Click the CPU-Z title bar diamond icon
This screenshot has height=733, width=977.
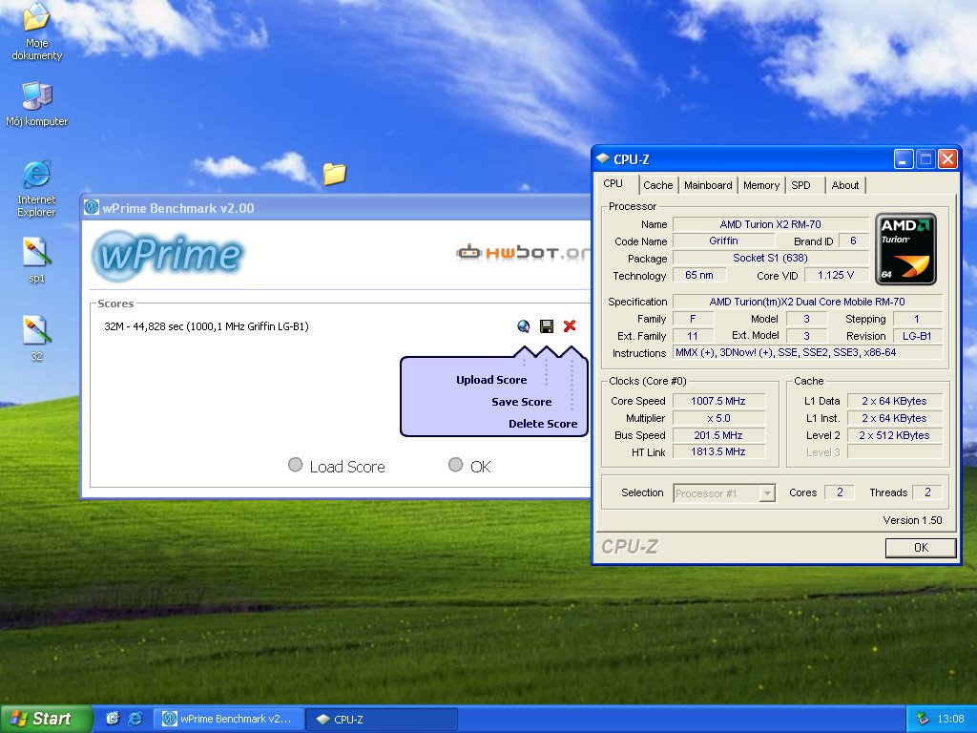tap(603, 158)
